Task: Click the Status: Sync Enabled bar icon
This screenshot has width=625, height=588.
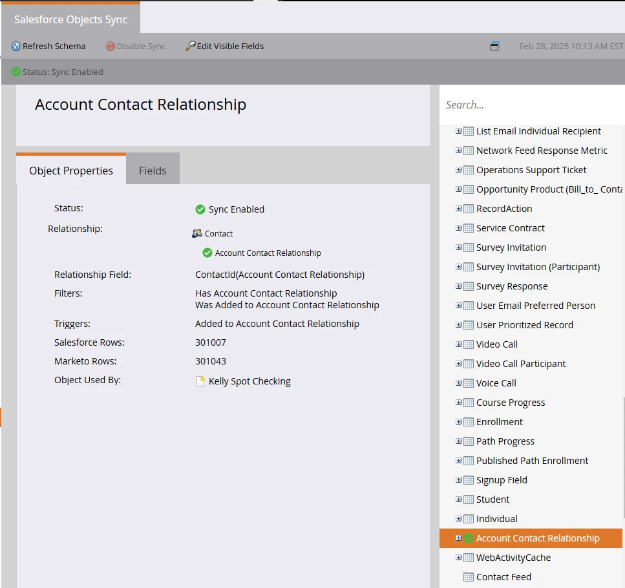Action: (x=16, y=72)
